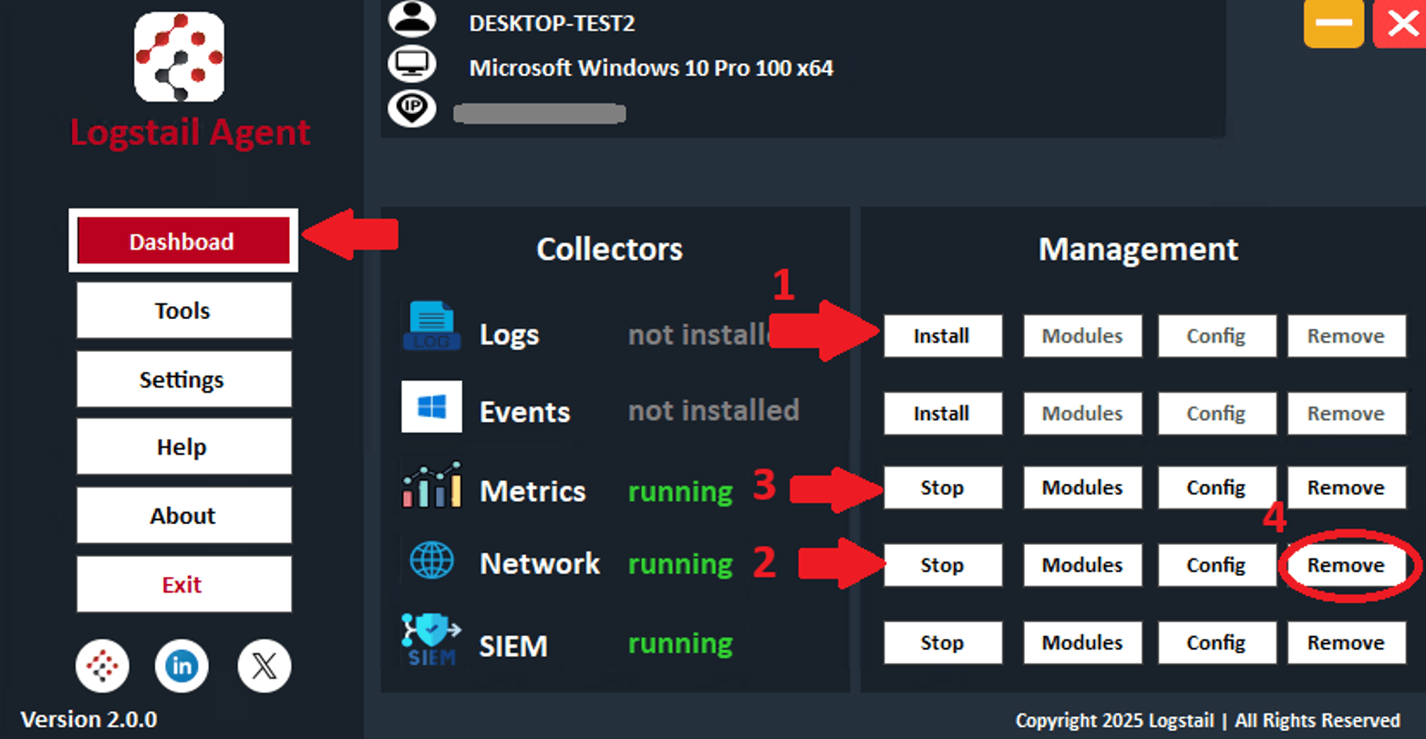Image resolution: width=1426 pixels, height=739 pixels.
Task: Click the red Exit button
Action: point(183,584)
